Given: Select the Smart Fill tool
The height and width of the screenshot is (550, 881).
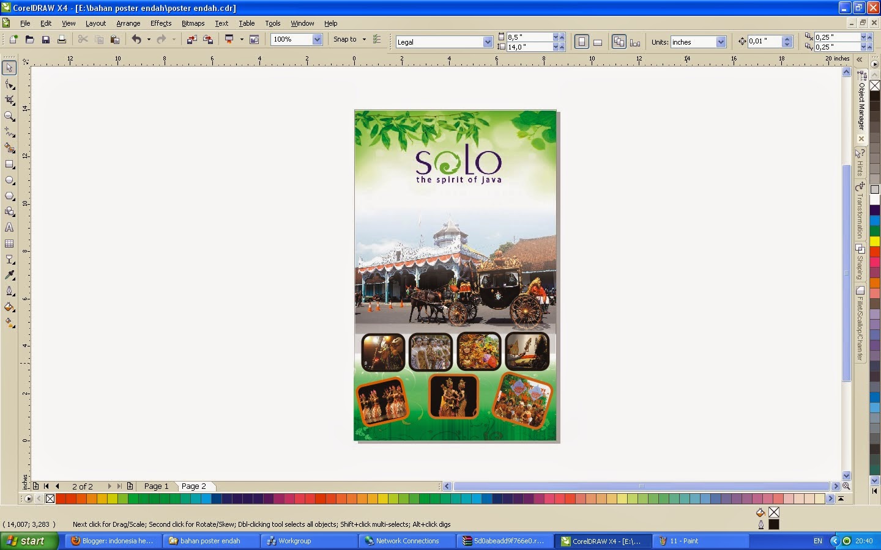Looking at the screenshot, I should click(x=9, y=148).
